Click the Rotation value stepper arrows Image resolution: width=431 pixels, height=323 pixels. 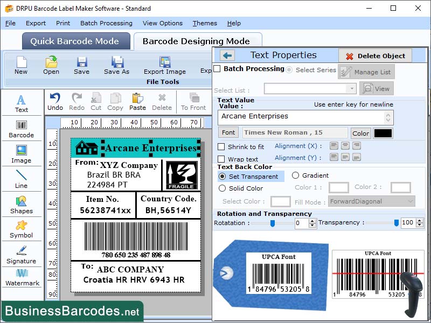coord(312,223)
